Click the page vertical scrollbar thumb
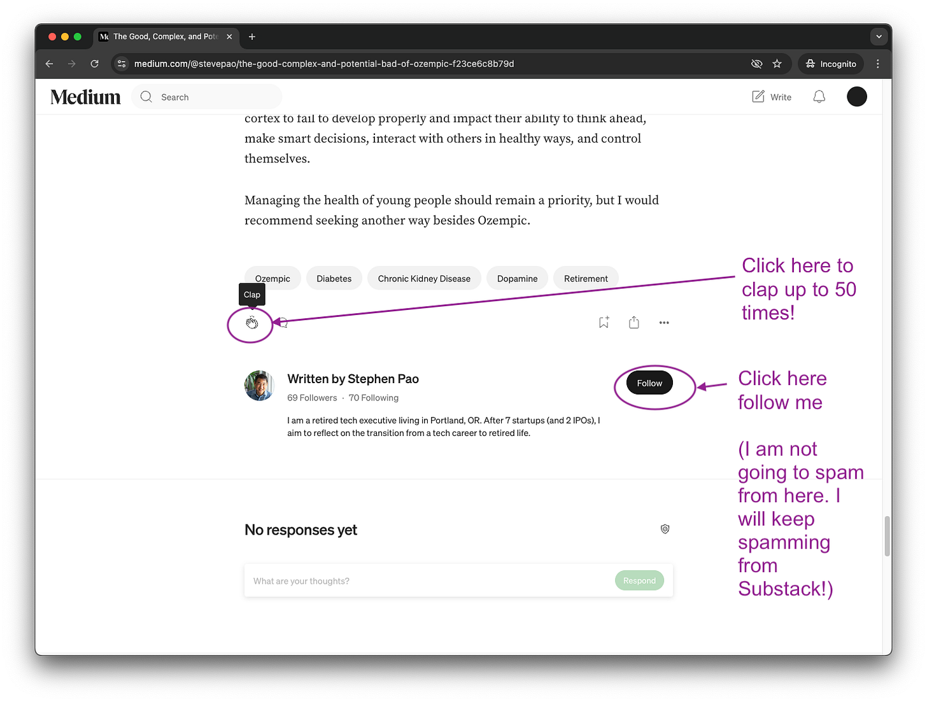The width and height of the screenshot is (927, 702). click(x=887, y=536)
